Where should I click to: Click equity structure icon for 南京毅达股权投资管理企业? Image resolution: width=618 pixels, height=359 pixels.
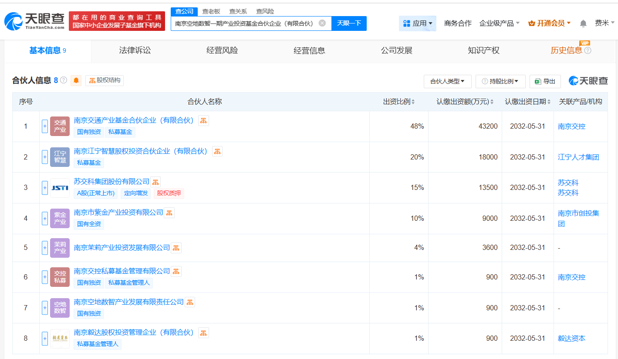(x=203, y=333)
